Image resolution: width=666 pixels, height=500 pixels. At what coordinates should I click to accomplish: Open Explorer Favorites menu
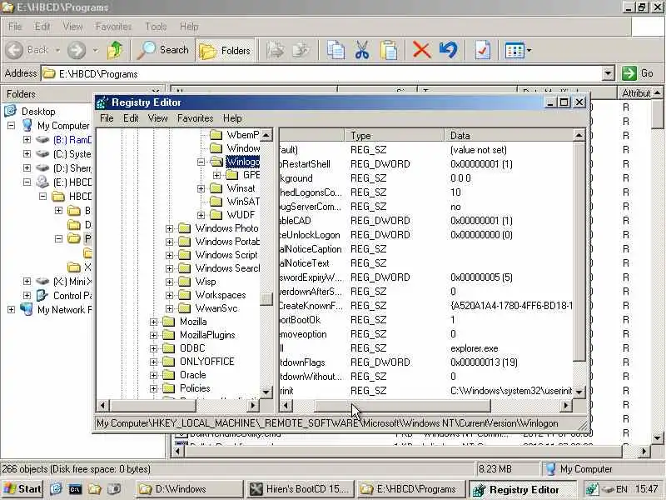pos(113,27)
